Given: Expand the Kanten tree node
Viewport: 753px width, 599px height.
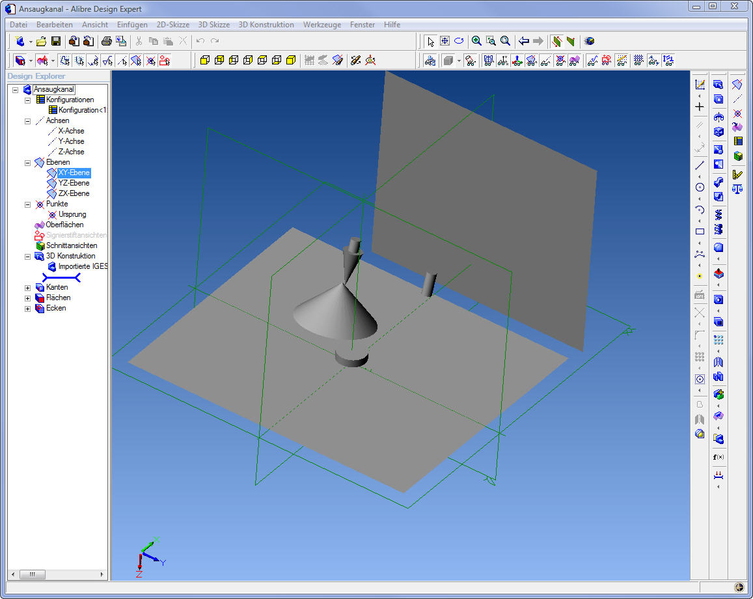Looking at the screenshot, I should (x=28, y=288).
